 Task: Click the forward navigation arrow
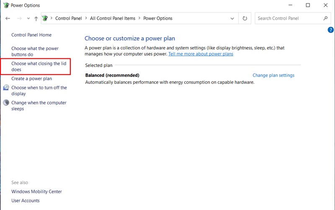19,18
